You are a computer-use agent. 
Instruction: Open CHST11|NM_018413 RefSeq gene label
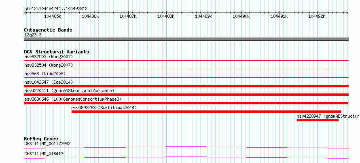(44, 154)
